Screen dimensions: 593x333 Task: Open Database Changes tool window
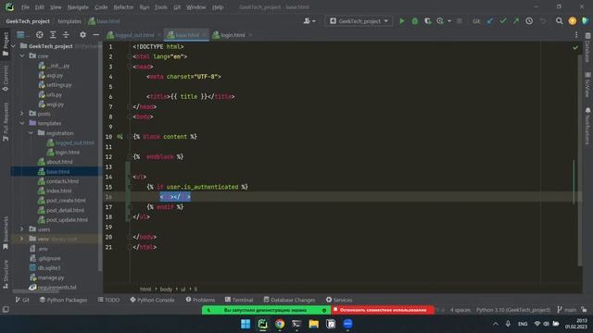[289, 300]
